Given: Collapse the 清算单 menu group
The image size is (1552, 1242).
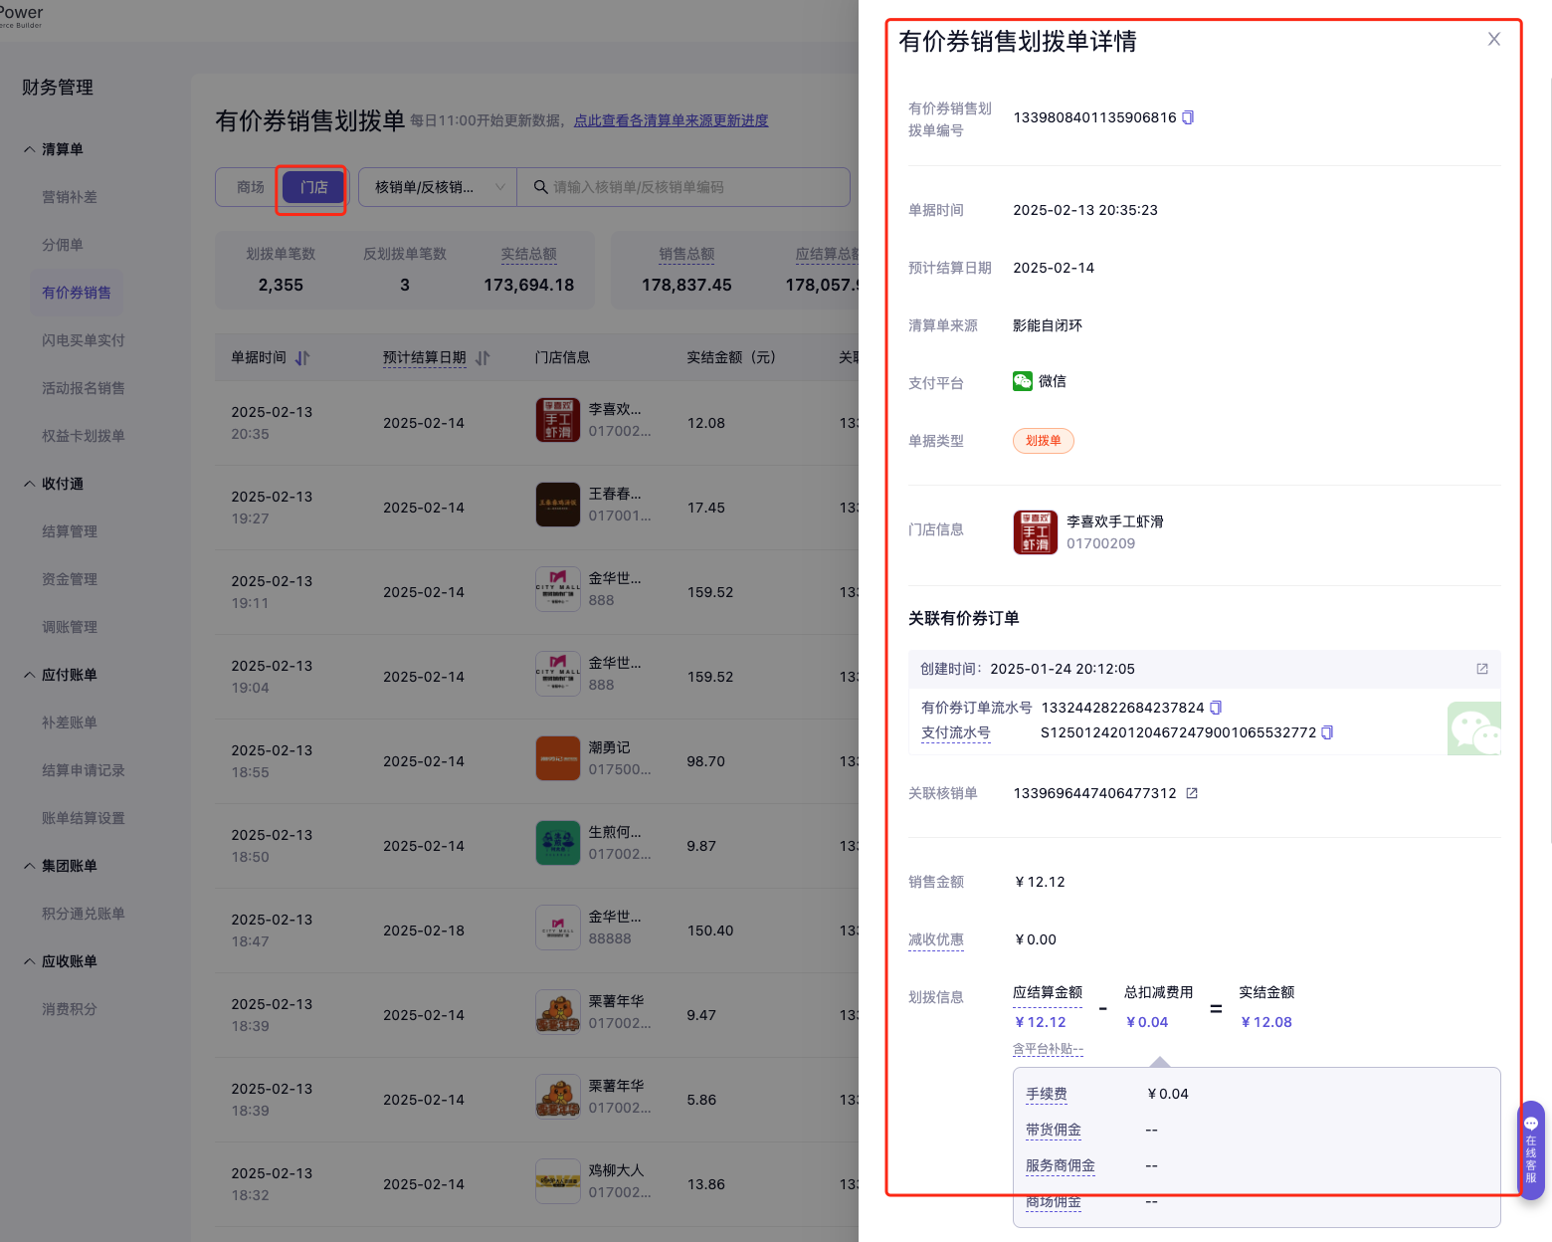Looking at the screenshot, I should click(30, 149).
